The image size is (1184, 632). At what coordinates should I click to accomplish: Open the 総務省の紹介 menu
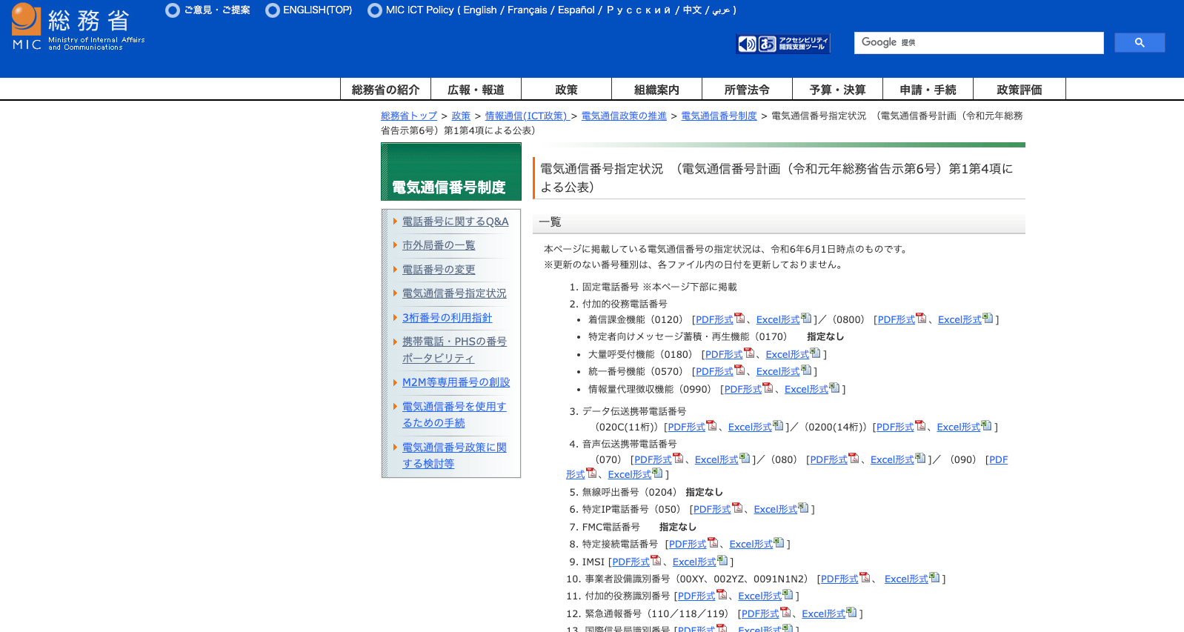point(385,90)
